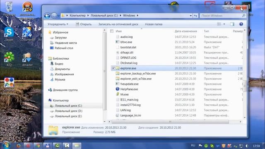This screenshot has width=265, height=149.
Task: Click the magnifier search icon
Action: tap(243, 16)
